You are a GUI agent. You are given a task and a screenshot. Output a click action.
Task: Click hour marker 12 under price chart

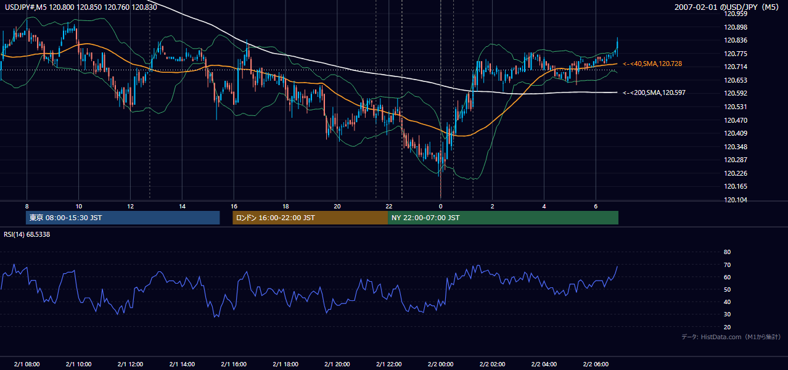point(130,205)
